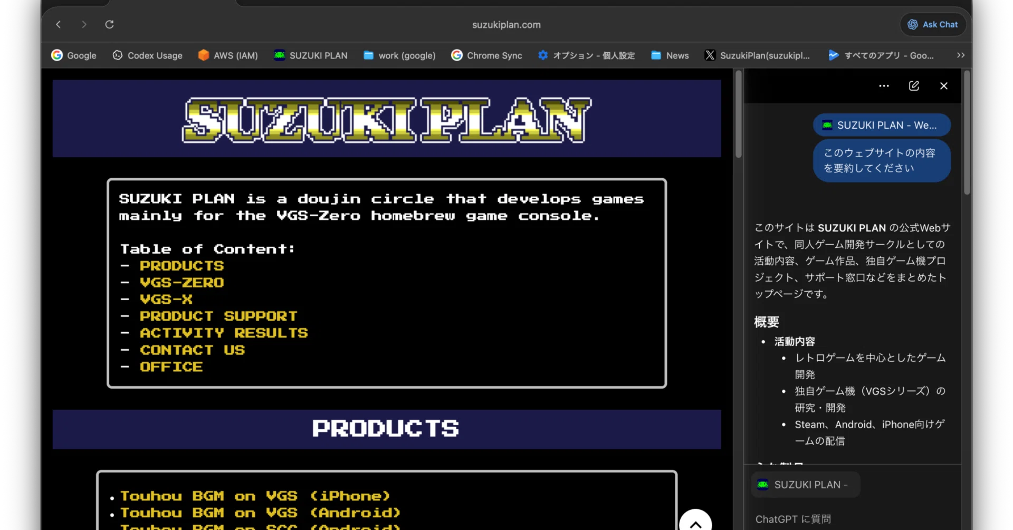The height and width of the screenshot is (530, 1013).
Task: Click the SUZUKI PLAN logo banner
Action: coord(387,120)
